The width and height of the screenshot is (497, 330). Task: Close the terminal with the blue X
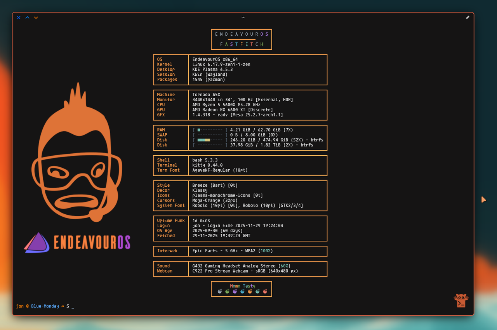(x=19, y=17)
